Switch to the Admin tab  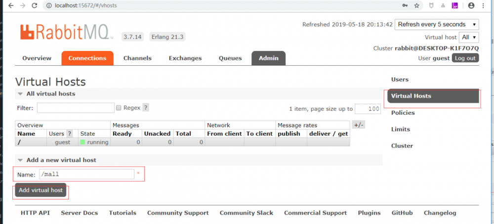point(268,58)
